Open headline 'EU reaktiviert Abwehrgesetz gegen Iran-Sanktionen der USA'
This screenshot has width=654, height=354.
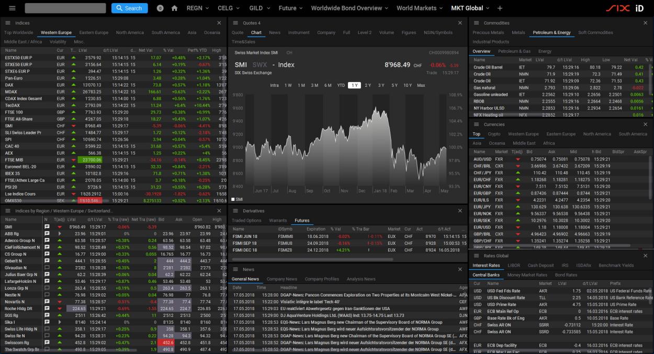click(x=335, y=309)
